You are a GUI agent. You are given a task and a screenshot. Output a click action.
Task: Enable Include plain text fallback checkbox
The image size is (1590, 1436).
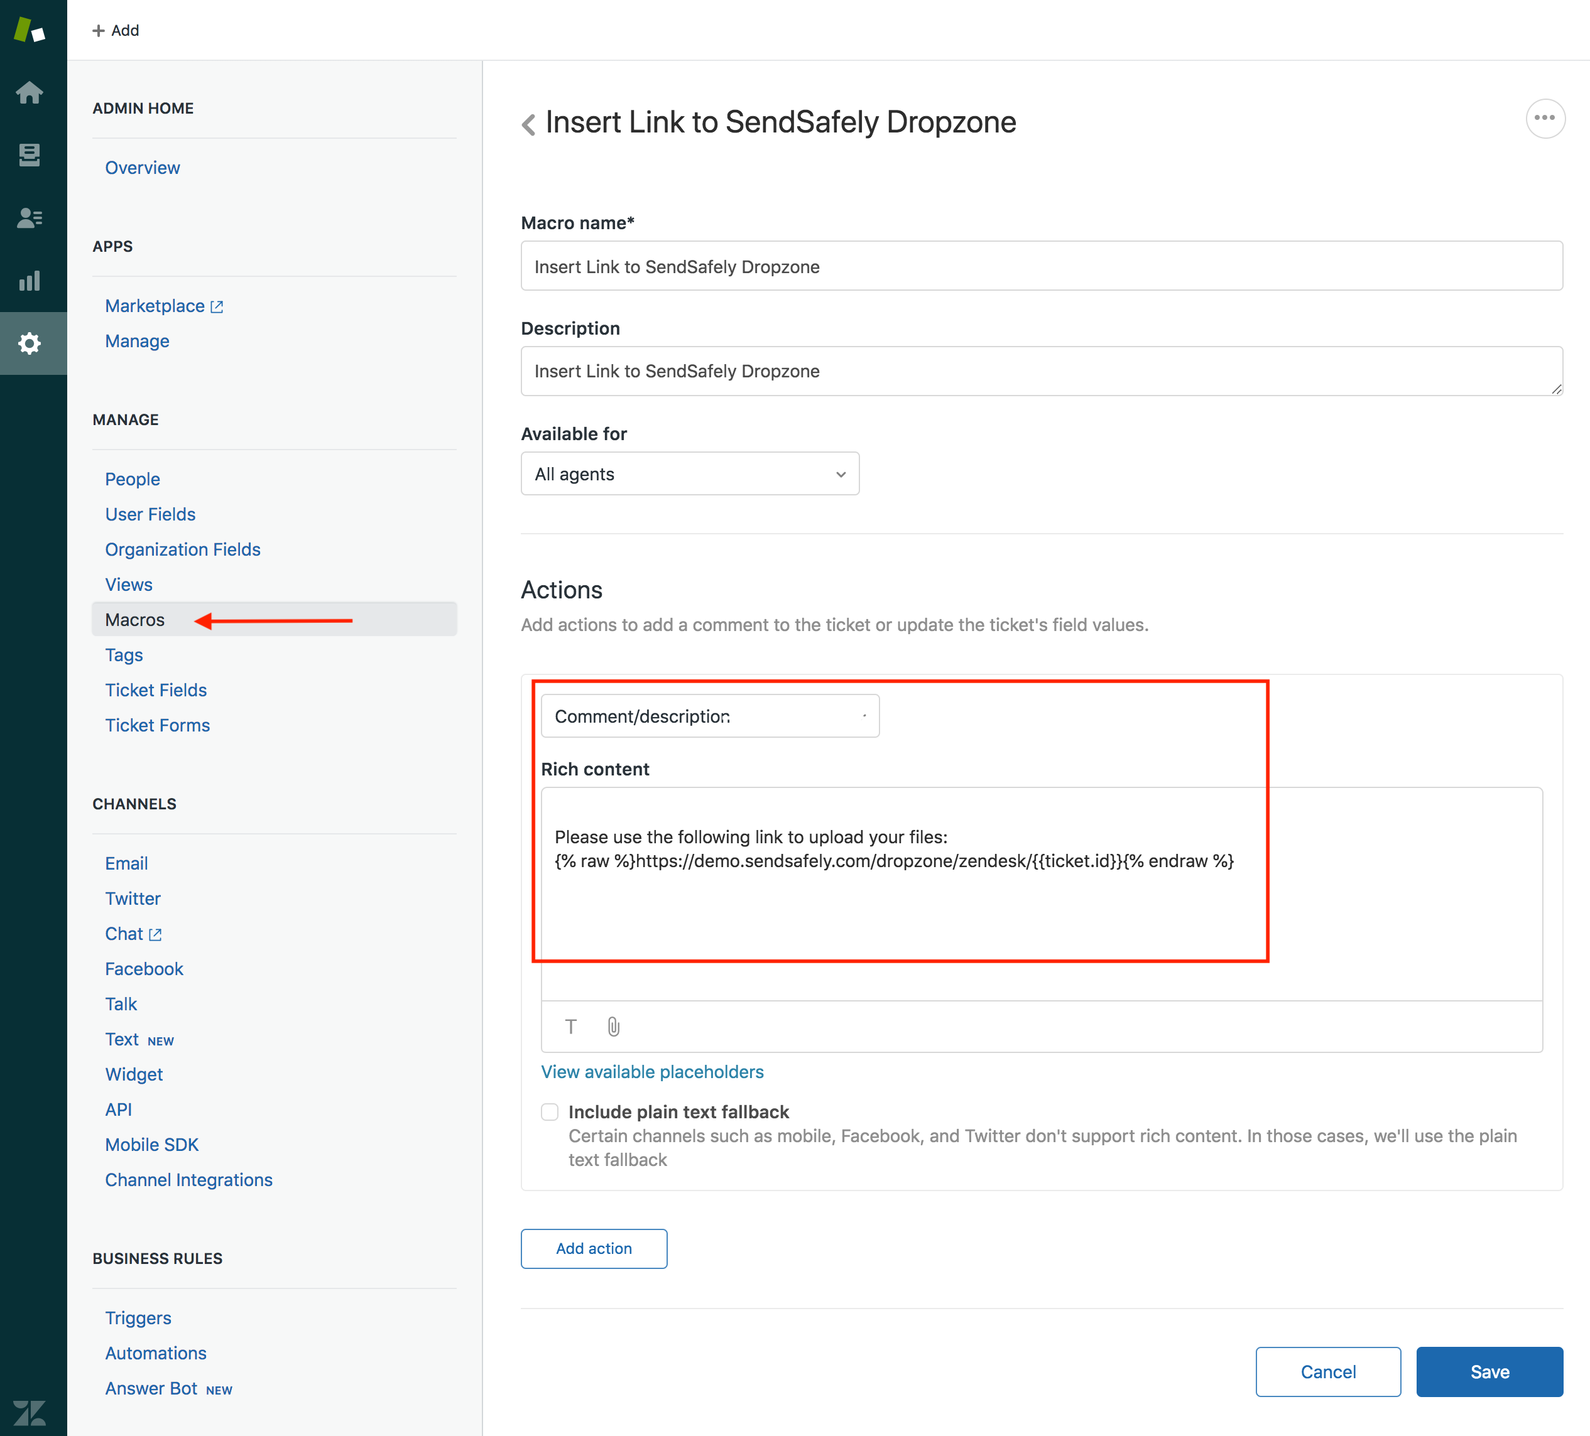tap(550, 1111)
